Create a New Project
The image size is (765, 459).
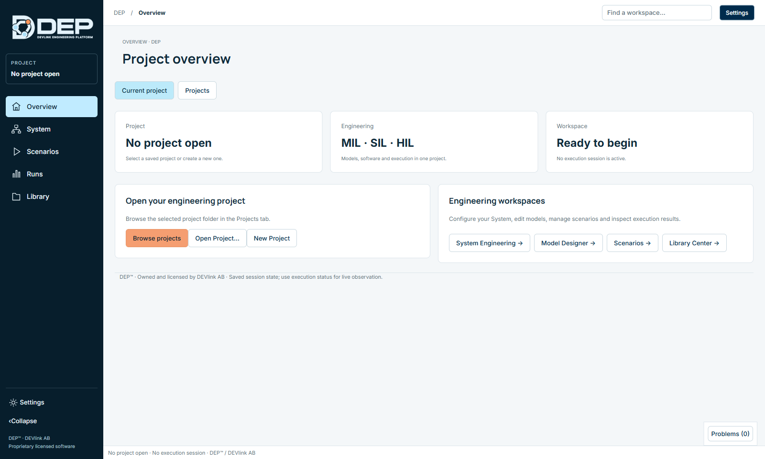point(272,238)
